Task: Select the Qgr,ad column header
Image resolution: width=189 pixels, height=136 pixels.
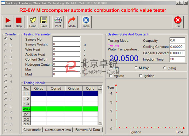Action: click(56, 88)
